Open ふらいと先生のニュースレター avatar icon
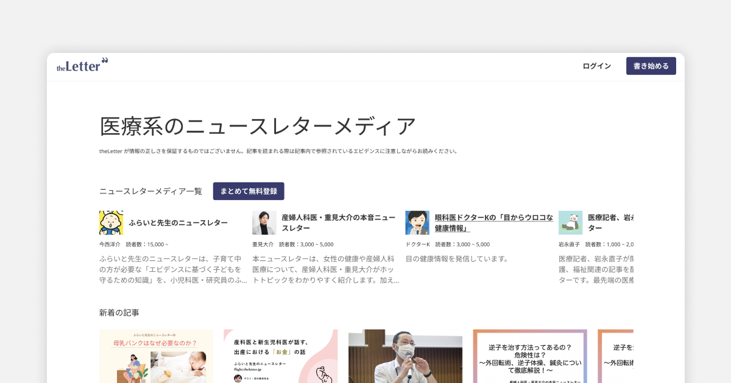This screenshot has width=731, height=383. [x=111, y=223]
